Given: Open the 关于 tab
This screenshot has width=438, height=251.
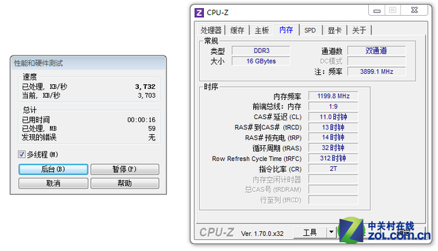Looking at the screenshot, I should click(359, 30).
